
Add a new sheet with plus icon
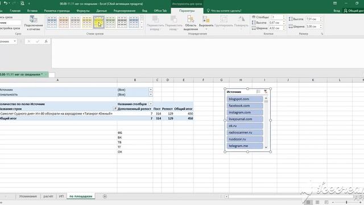point(105,196)
